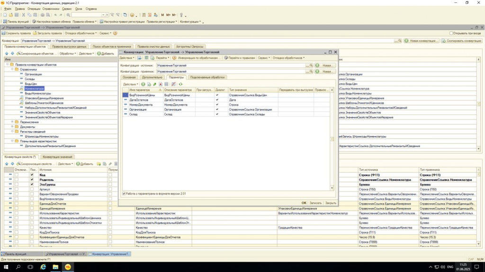The height and width of the screenshot is (272, 485).
Task: Click the Open folder icon in main toolbar
Action: (x=11, y=15)
